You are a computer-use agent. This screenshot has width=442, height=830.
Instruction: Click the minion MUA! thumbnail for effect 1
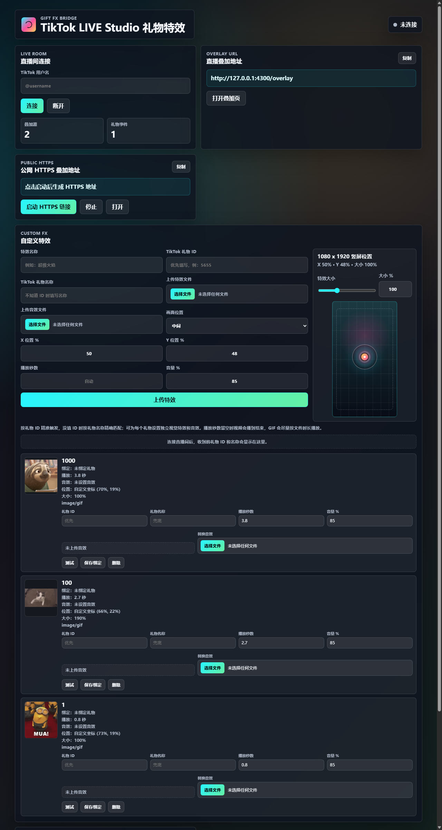pos(41,720)
